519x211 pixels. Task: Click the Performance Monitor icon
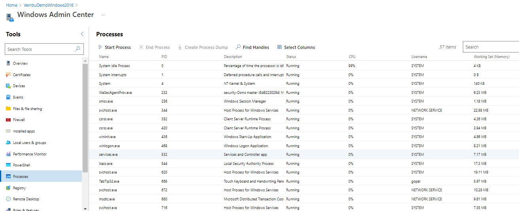[x=8, y=154]
